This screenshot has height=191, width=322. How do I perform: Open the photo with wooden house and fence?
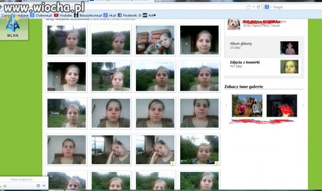pyautogui.click(x=111, y=76)
